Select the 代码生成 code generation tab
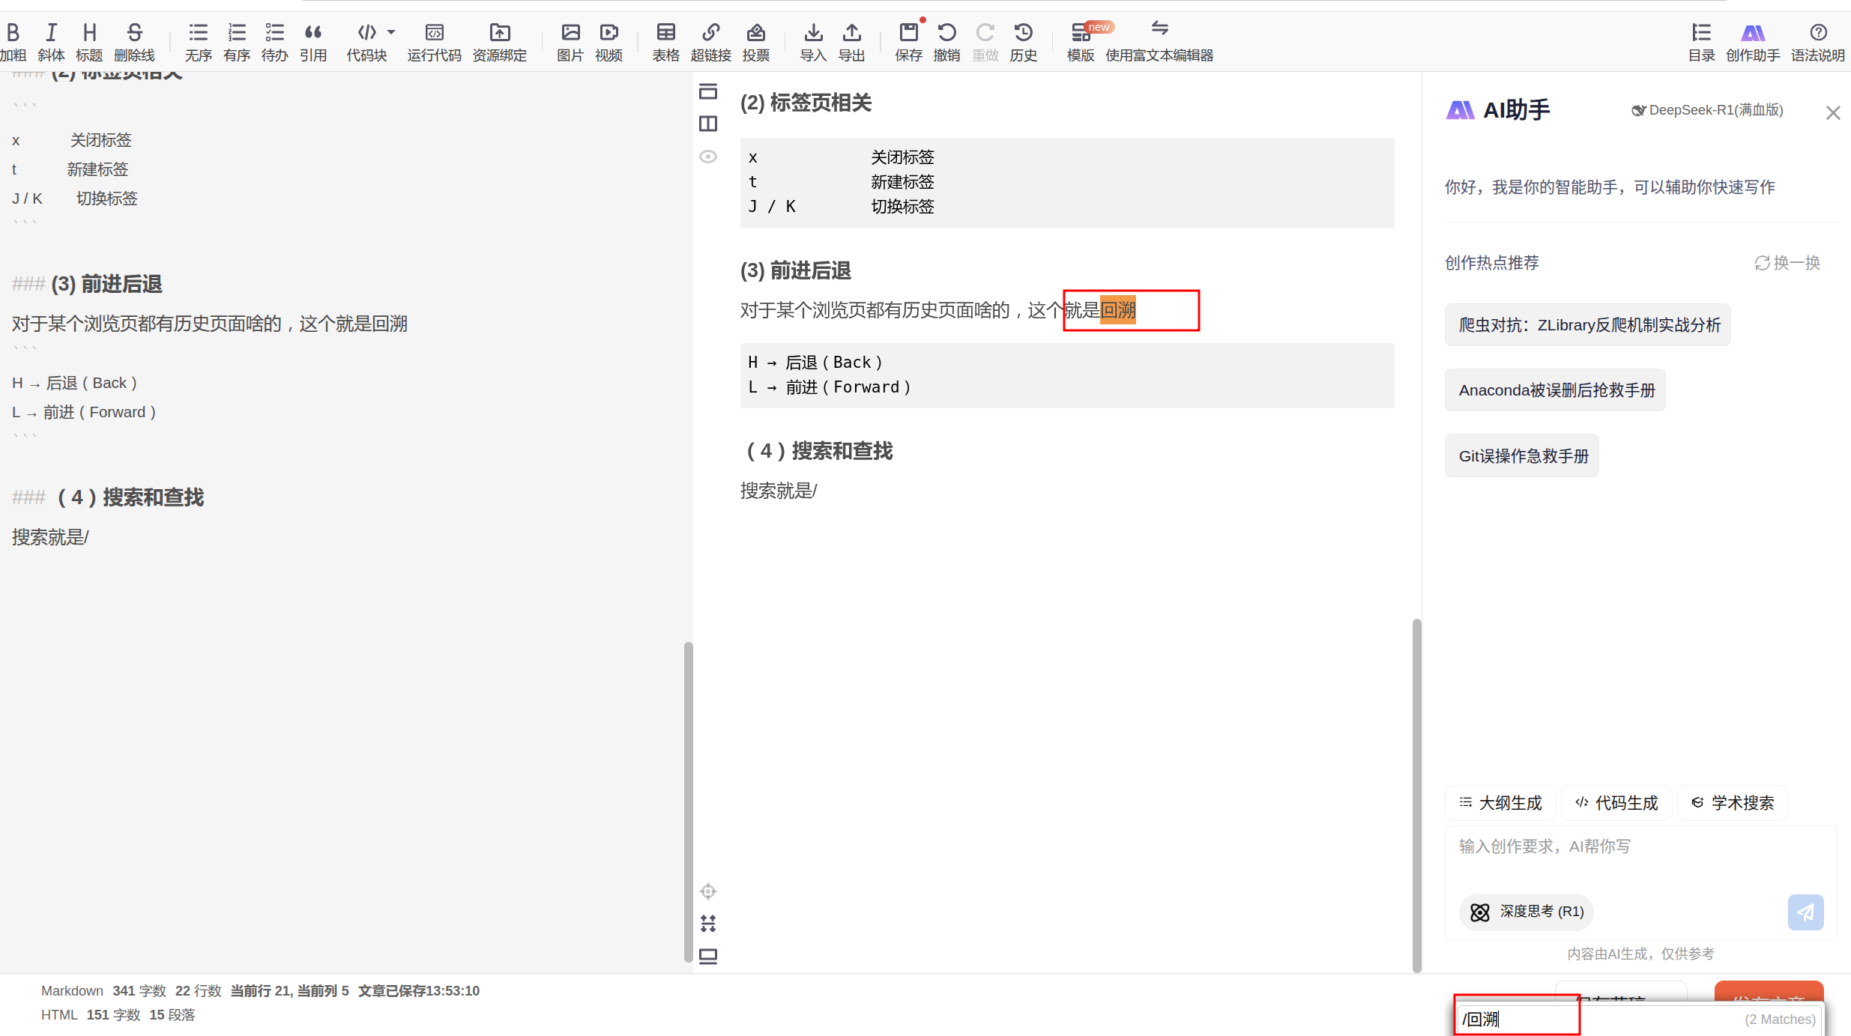Screen dimensions: 1851x1036 (x=1617, y=803)
